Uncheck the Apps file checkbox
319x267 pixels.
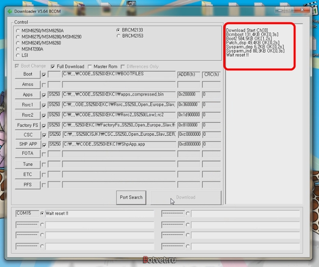44,95
